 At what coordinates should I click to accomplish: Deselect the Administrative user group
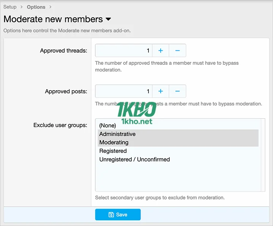click(117, 134)
